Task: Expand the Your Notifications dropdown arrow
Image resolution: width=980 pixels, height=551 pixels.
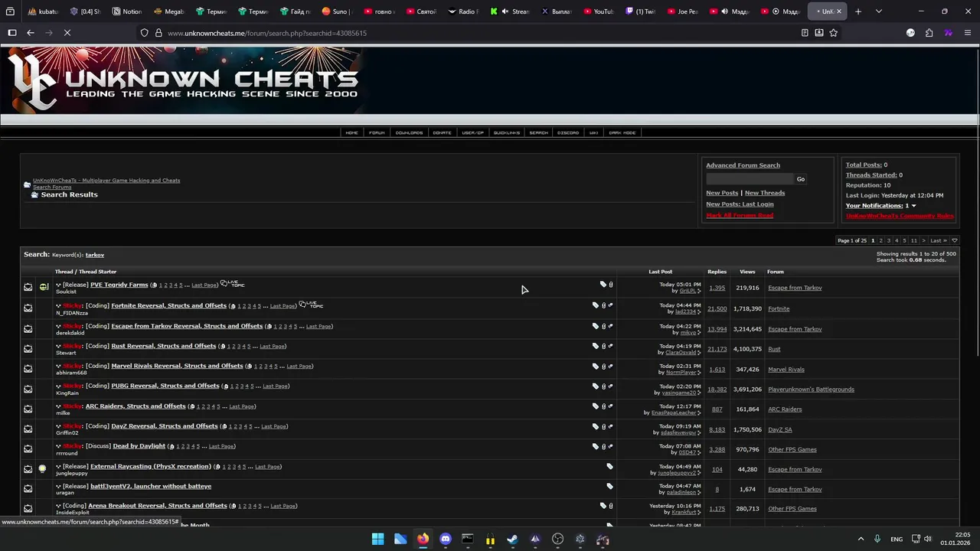Action: [x=913, y=206]
